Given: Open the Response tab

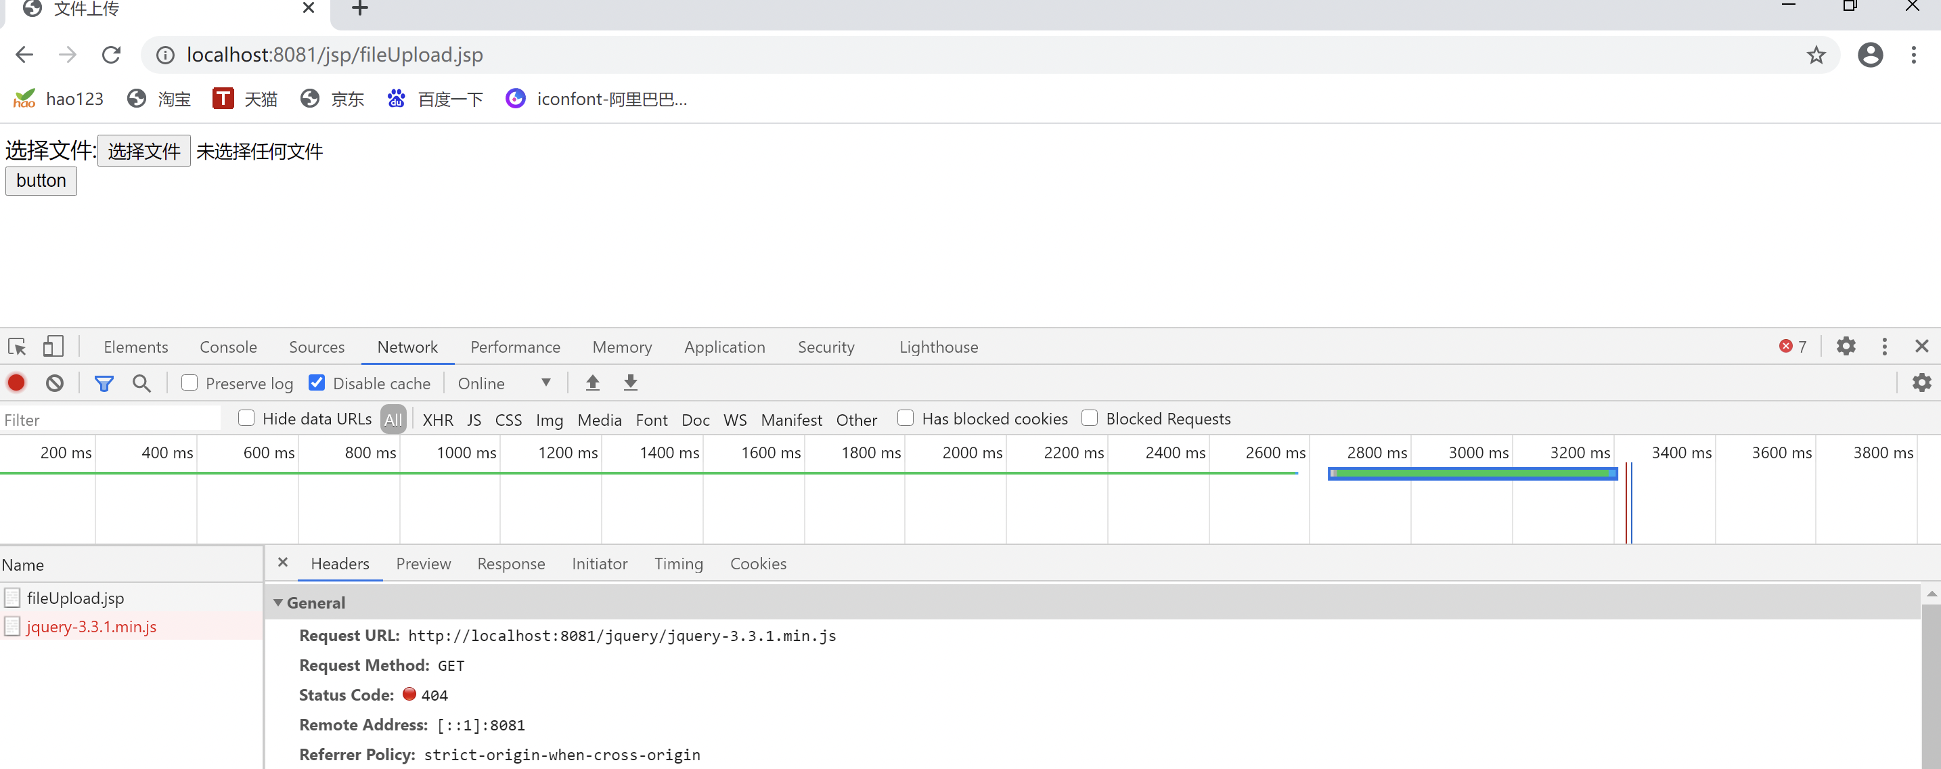Looking at the screenshot, I should pyautogui.click(x=511, y=564).
